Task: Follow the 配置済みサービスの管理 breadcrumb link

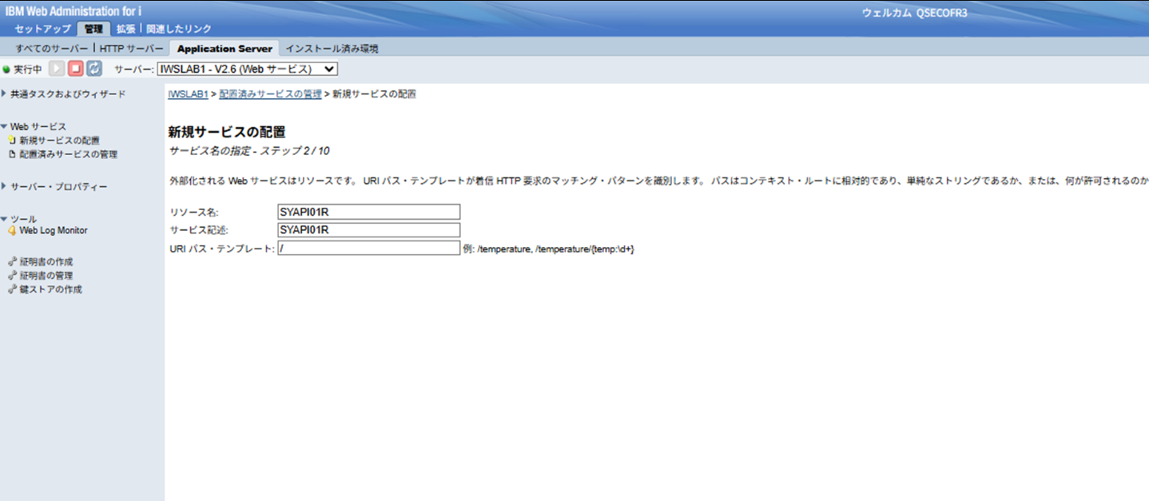Action: point(270,94)
